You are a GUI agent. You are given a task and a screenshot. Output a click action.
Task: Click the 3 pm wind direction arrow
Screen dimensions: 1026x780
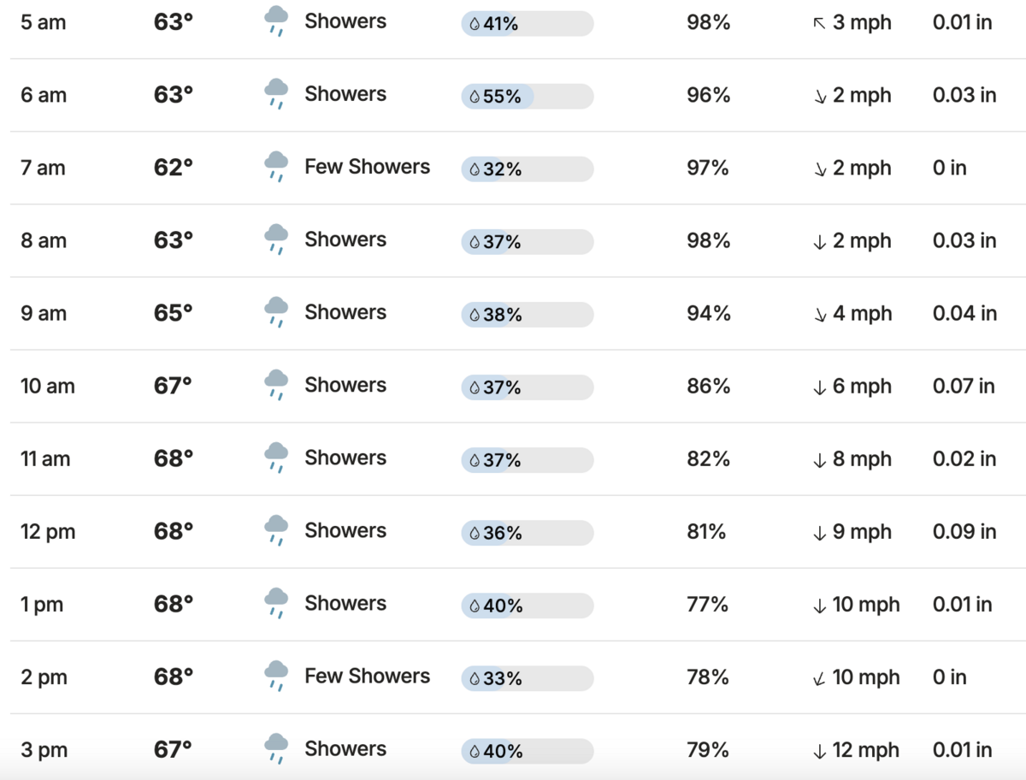coord(819,751)
